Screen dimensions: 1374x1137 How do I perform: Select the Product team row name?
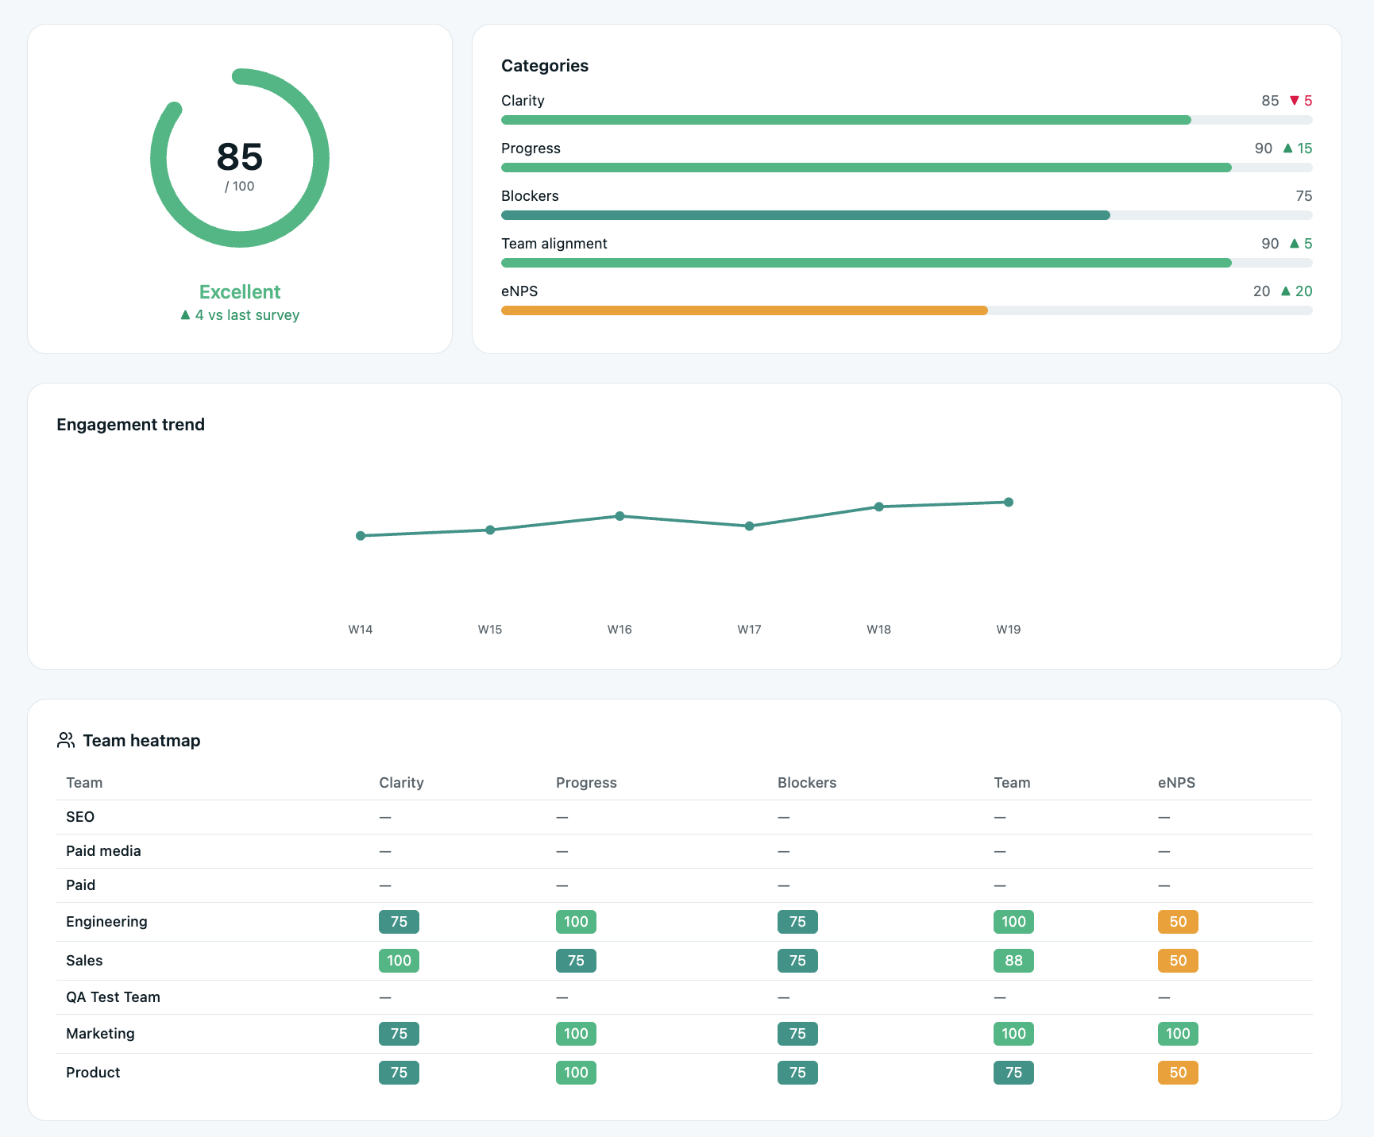point(93,1073)
